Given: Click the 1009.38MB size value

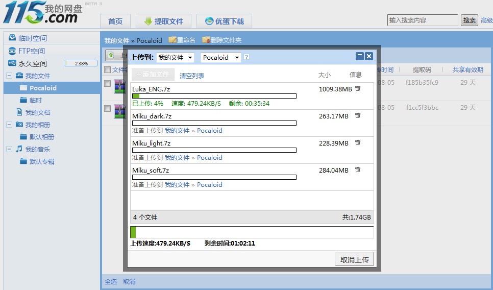Looking at the screenshot, I should click(x=335, y=89).
